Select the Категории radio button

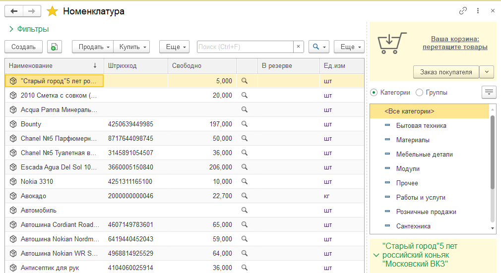coord(374,92)
